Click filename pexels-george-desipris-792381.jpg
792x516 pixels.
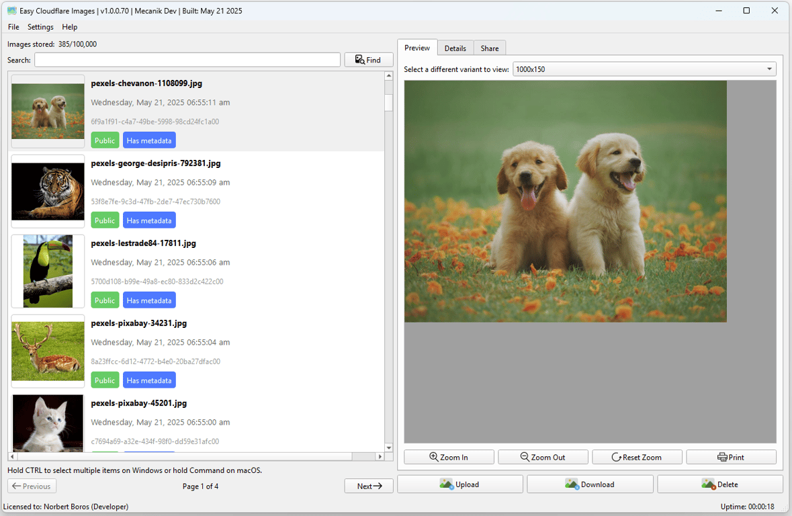[156, 163]
